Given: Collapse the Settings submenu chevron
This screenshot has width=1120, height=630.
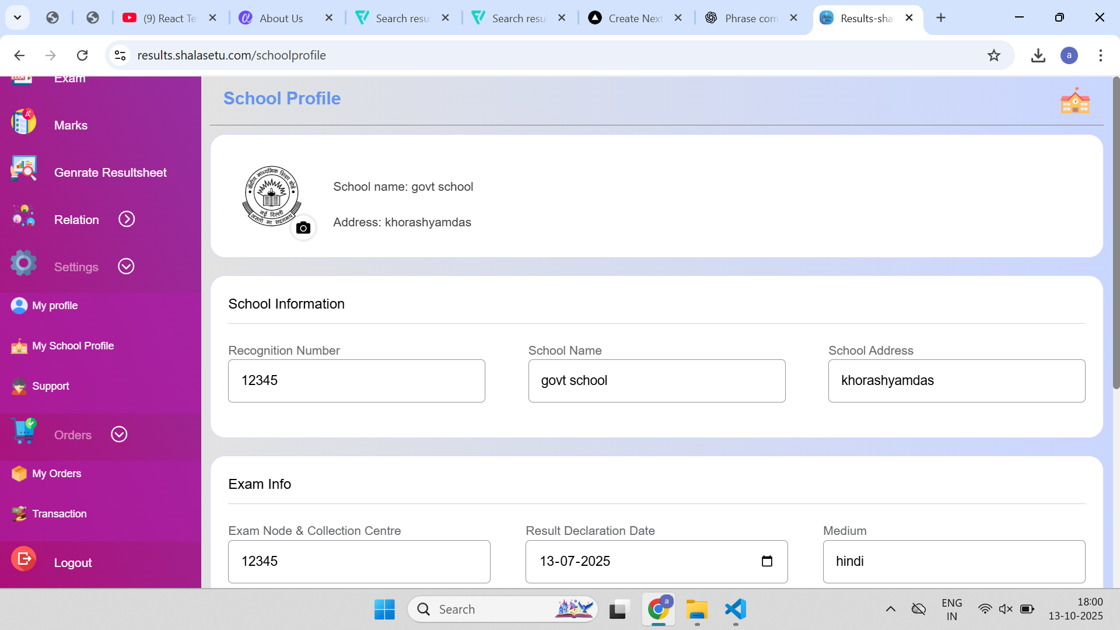Looking at the screenshot, I should (x=126, y=267).
